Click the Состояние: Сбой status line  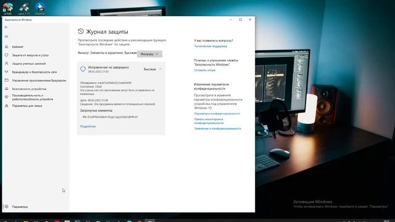[91, 86]
